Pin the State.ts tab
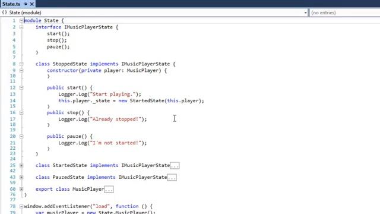 (26, 4)
